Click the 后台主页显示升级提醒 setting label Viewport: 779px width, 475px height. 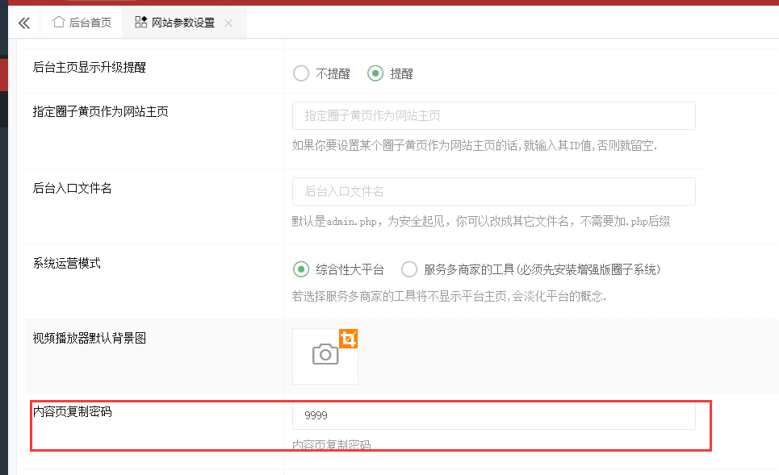(x=90, y=68)
